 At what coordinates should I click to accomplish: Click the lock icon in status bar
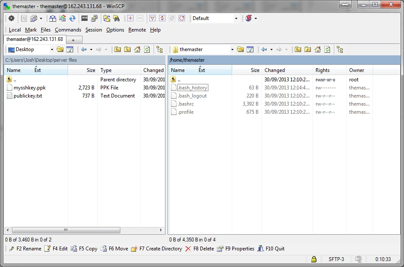click(313, 259)
